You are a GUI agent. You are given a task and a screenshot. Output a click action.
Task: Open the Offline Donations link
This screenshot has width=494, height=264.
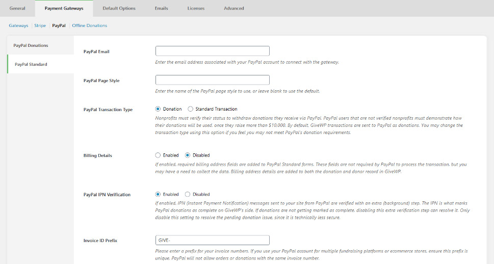coord(90,25)
